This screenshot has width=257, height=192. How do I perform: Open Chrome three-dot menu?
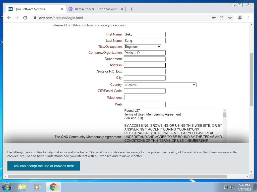click(248, 18)
